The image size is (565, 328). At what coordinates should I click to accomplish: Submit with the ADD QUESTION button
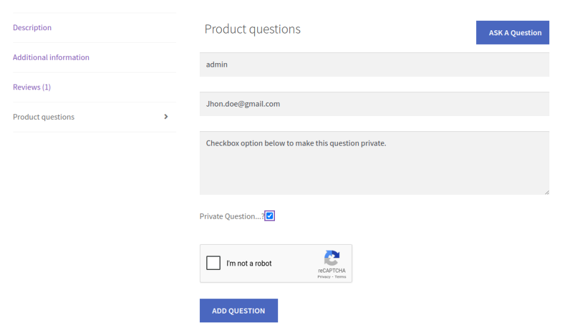coord(238,310)
